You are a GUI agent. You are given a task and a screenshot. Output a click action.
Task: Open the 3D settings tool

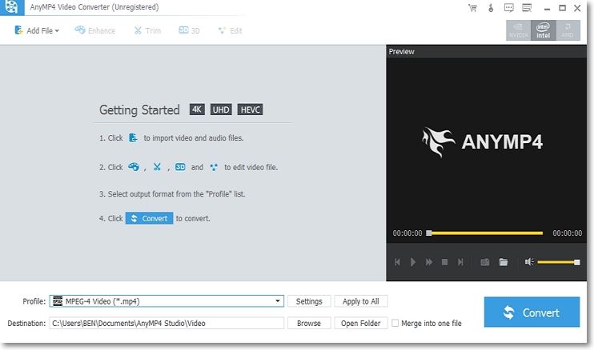point(189,30)
